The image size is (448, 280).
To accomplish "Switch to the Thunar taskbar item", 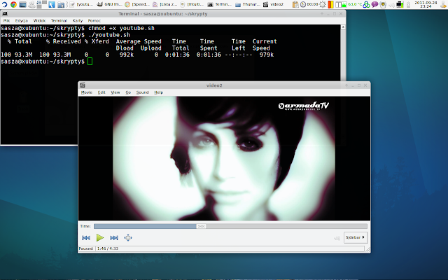I will tap(248, 4).
